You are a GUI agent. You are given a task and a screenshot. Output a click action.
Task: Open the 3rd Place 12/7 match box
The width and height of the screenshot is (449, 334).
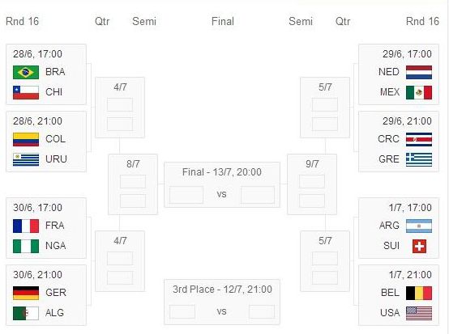tap(222, 302)
